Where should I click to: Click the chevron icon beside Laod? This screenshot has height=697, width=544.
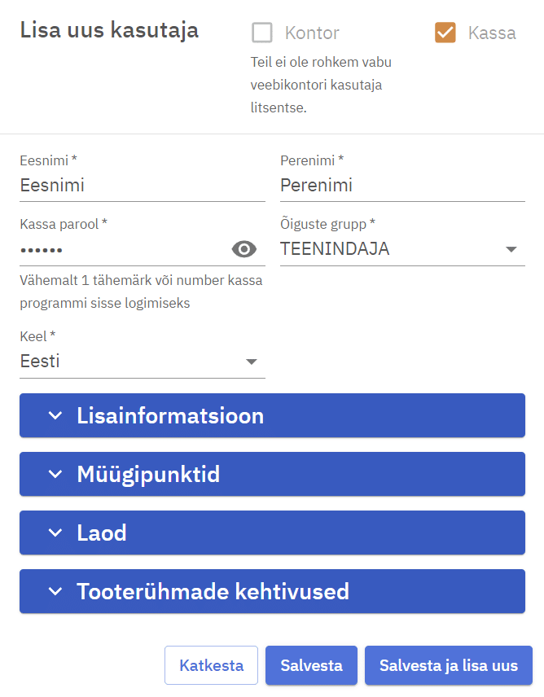55,533
